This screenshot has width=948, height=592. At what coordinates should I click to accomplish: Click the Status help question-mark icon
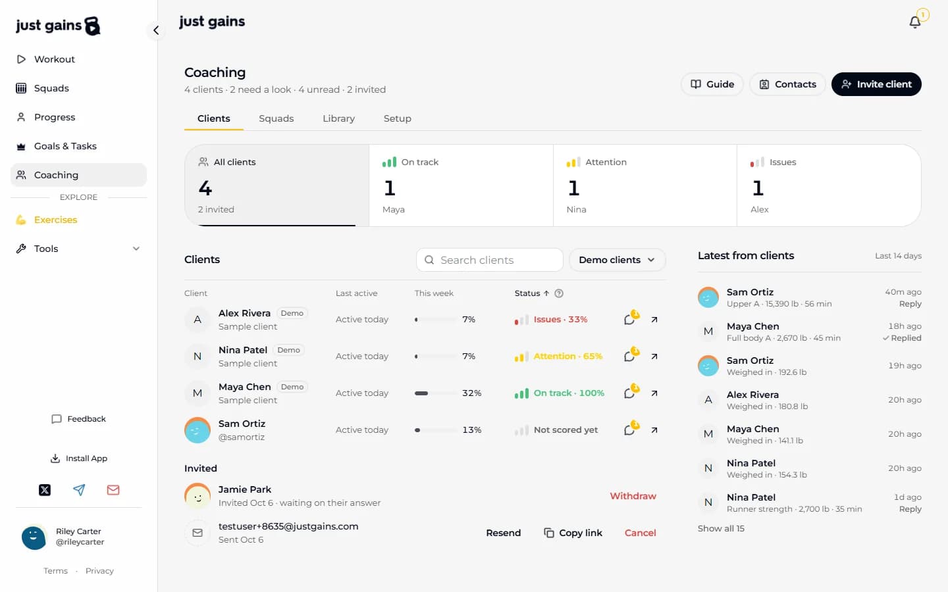tap(559, 293)
